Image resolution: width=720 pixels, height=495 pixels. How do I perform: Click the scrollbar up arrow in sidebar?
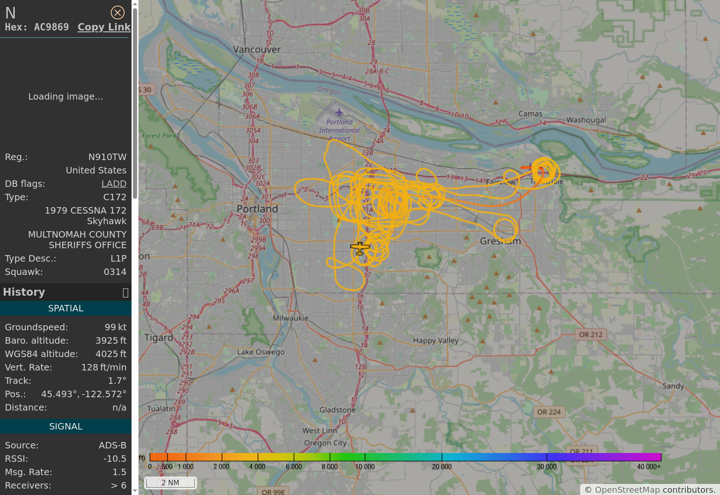[x=135, y=4]
